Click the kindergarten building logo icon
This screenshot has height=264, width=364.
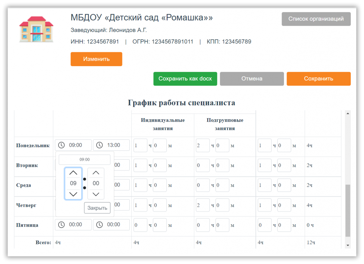[36, 29]
